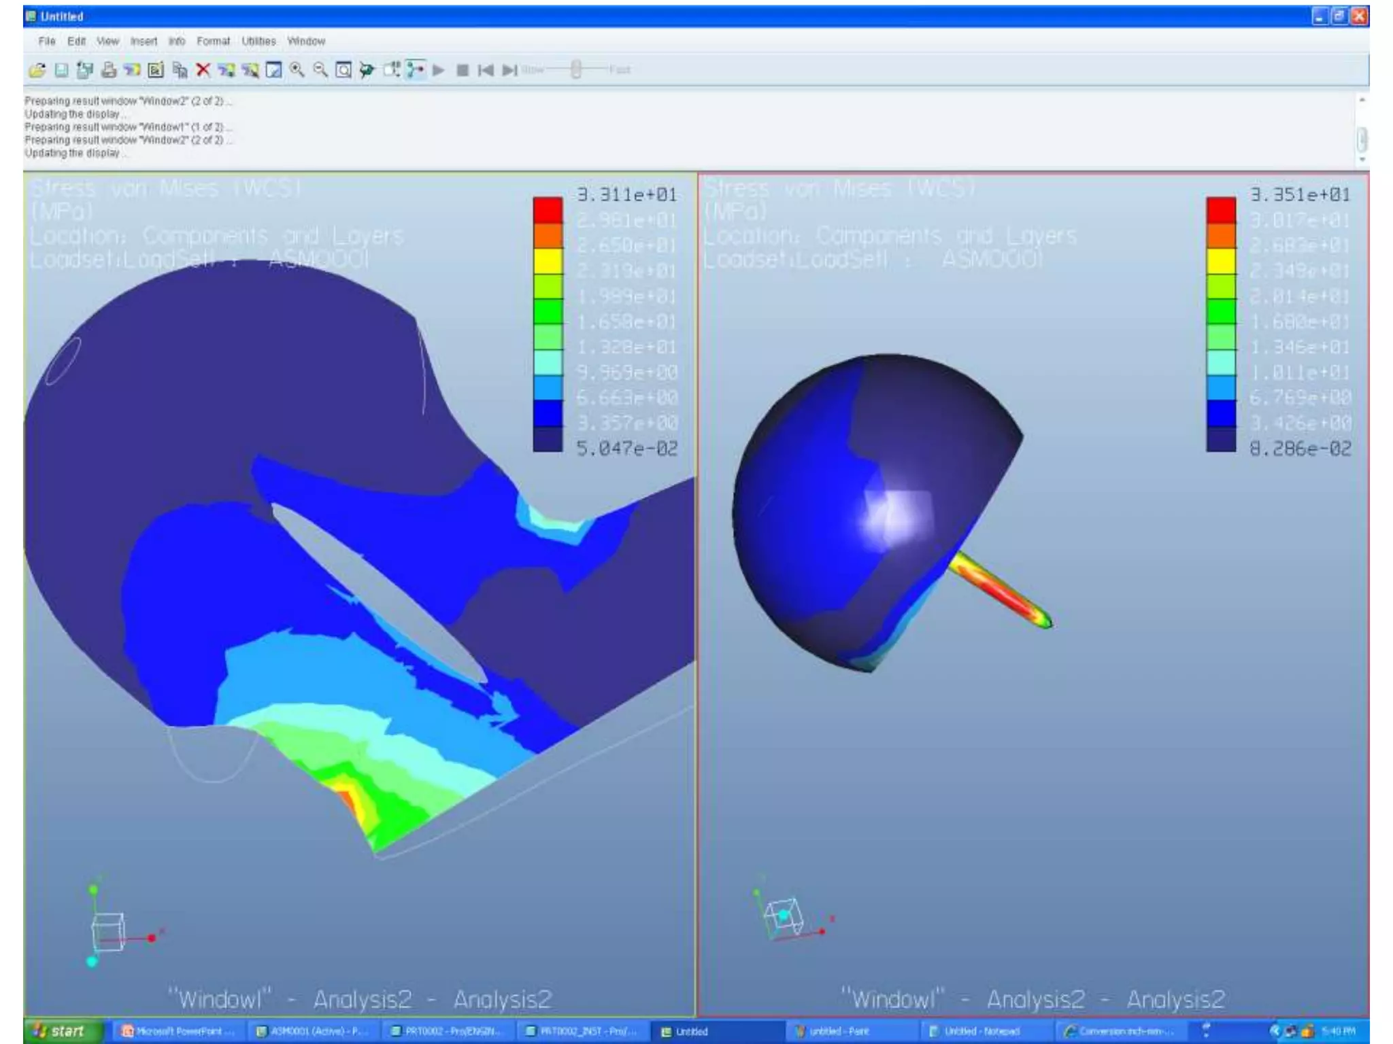The height and width of the screenshot is (1044, 1393).
Task: Click the red swatch in left legend
Action: click(x=548, y=210)
